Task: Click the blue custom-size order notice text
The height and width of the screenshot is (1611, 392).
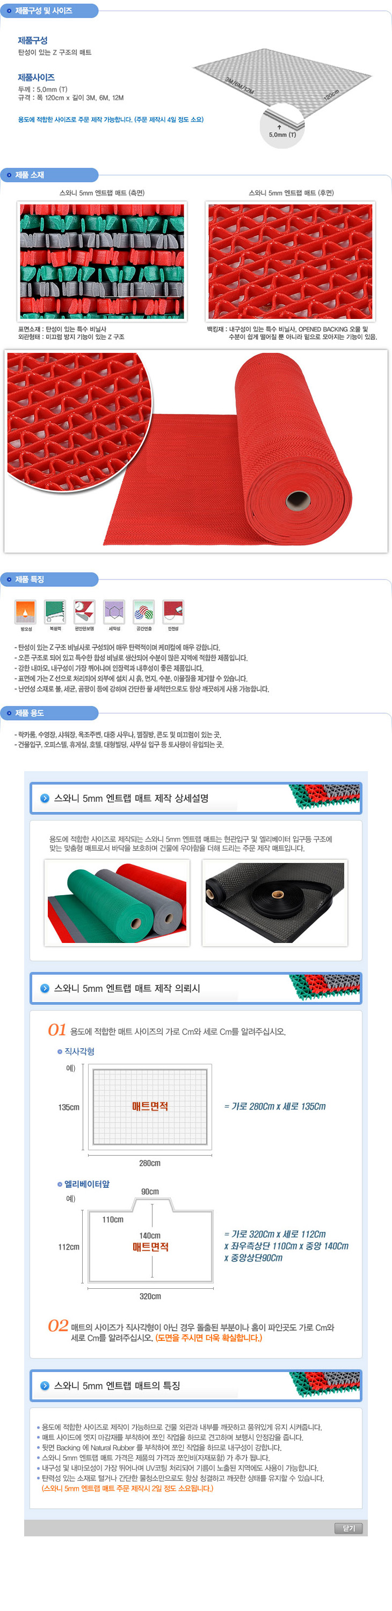Action: pos(111,119)
